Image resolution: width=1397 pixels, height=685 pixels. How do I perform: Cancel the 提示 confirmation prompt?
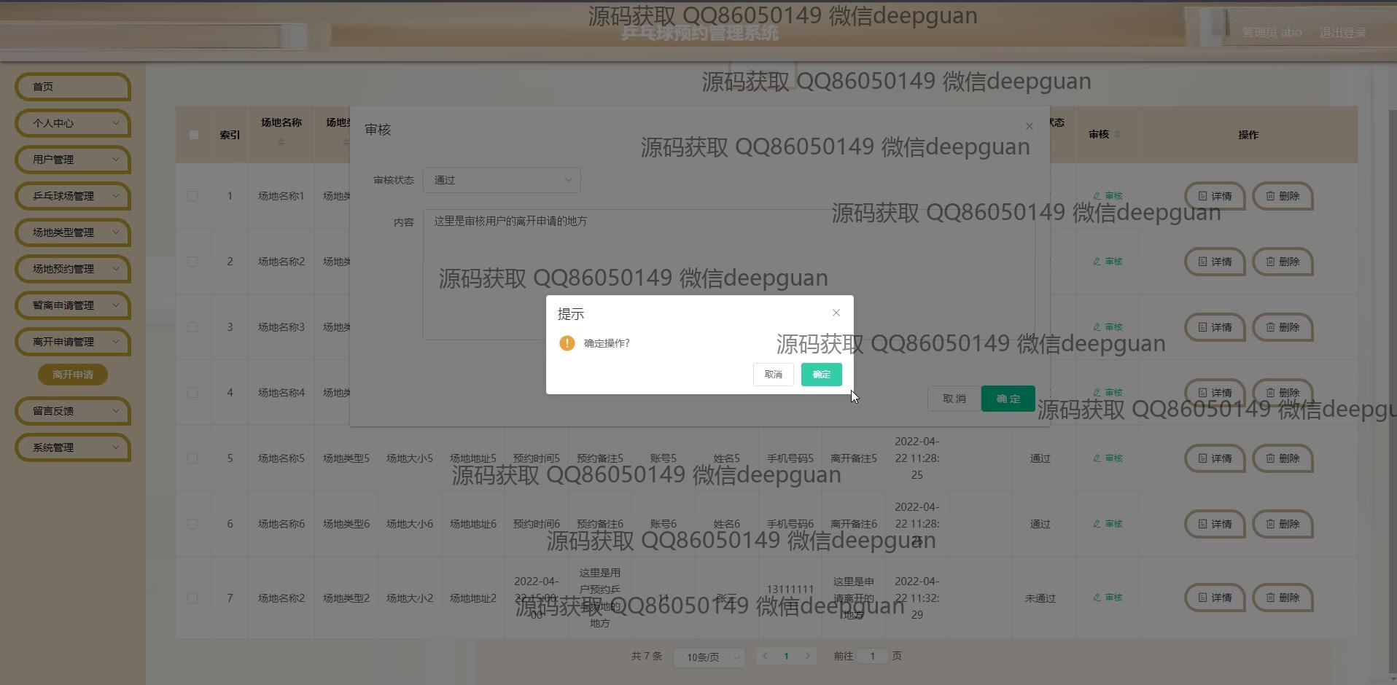tap(773, 375)
